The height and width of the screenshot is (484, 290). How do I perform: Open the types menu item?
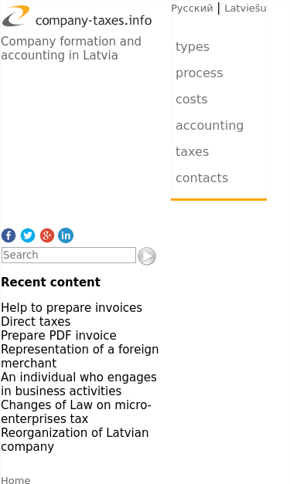(x=193, y=47)
